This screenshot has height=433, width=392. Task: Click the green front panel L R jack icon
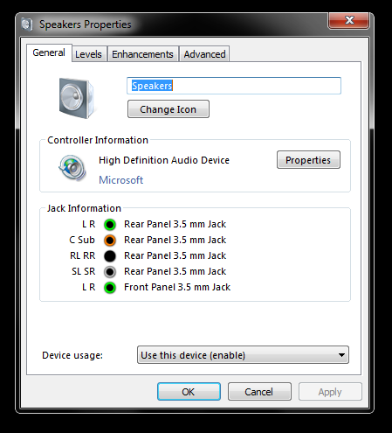coord(110,287)
